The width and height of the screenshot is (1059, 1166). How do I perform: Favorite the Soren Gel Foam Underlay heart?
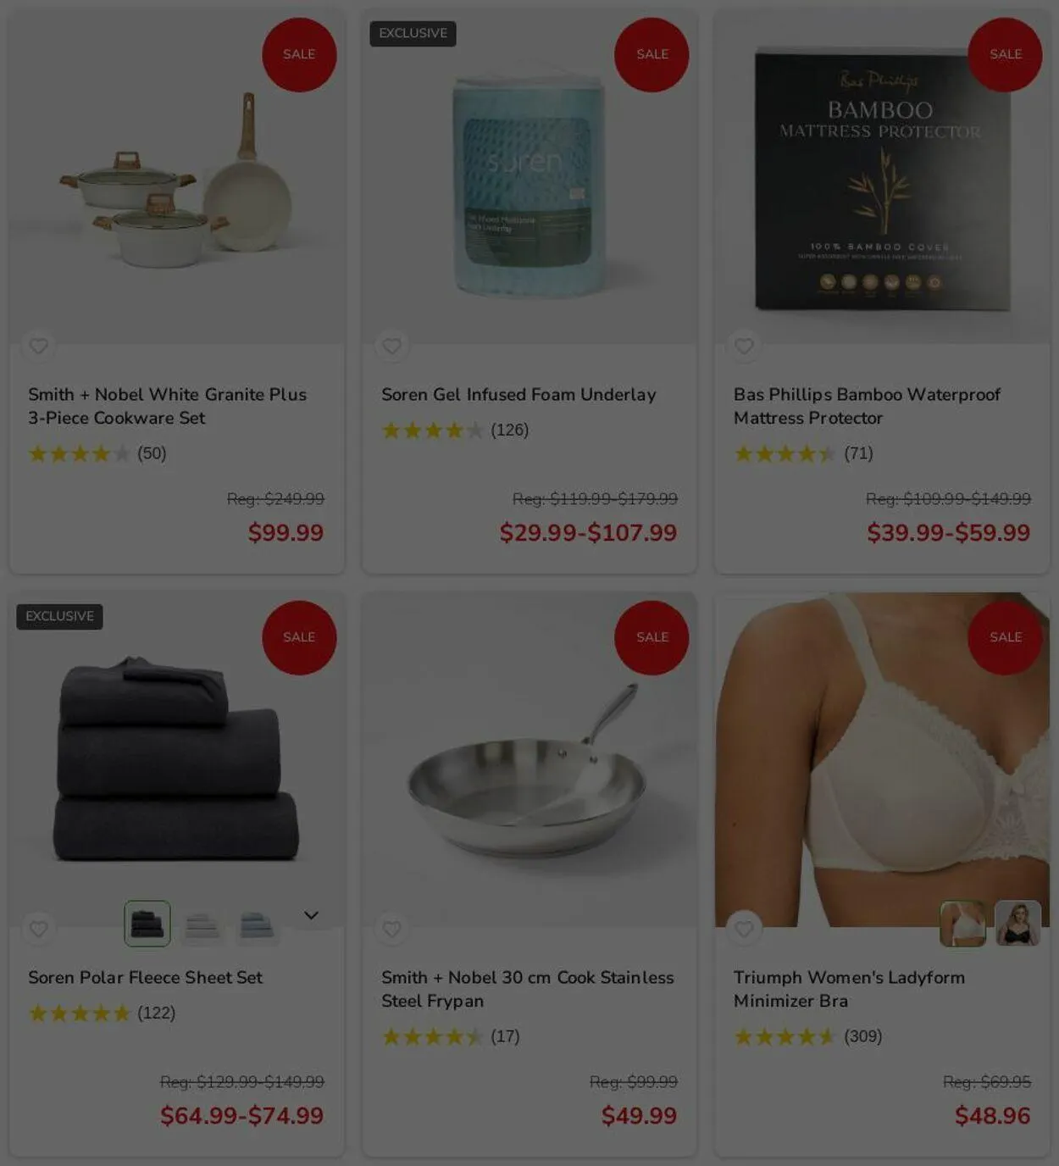pyautogui.click(x=391, y=346)
